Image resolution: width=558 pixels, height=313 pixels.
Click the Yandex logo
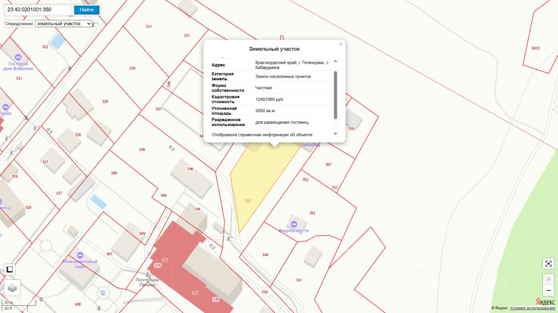pos(545,302)
